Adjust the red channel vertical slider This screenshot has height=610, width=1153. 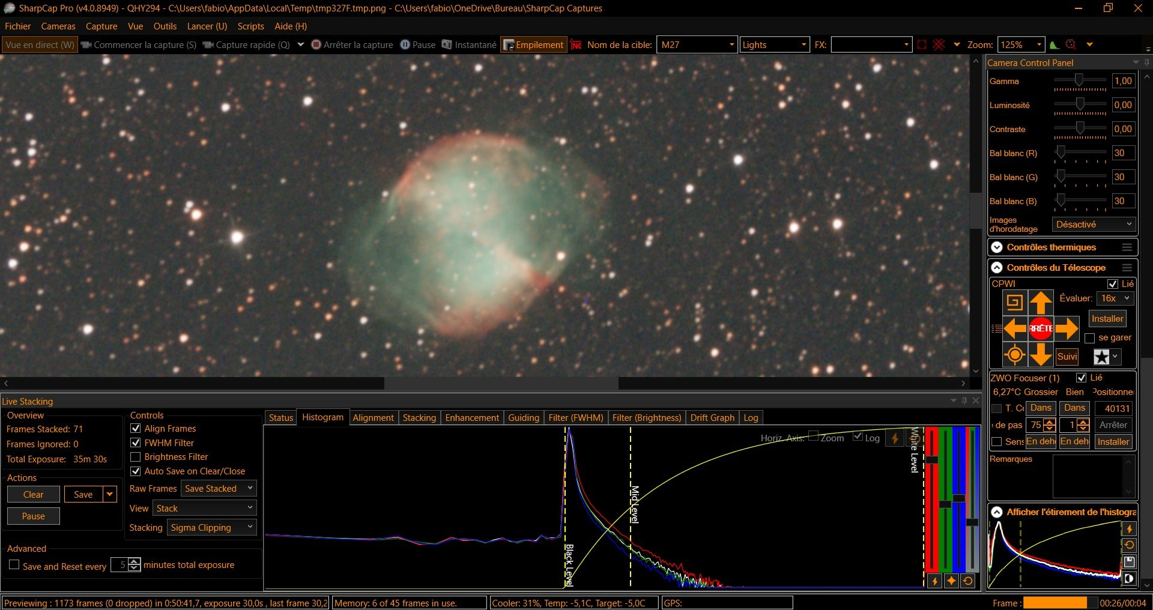[931, 500]
